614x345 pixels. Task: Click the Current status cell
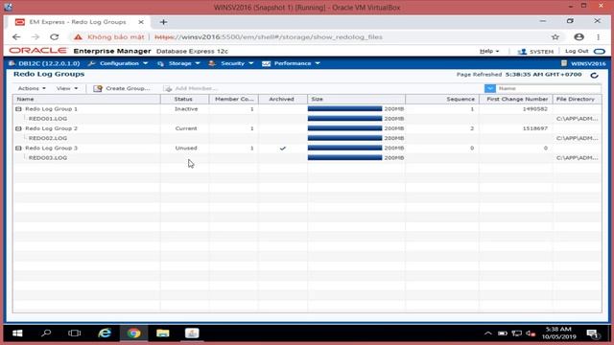click(x=186, y=128)
